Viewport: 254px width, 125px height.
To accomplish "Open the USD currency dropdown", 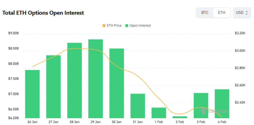I will click(242, 13).
